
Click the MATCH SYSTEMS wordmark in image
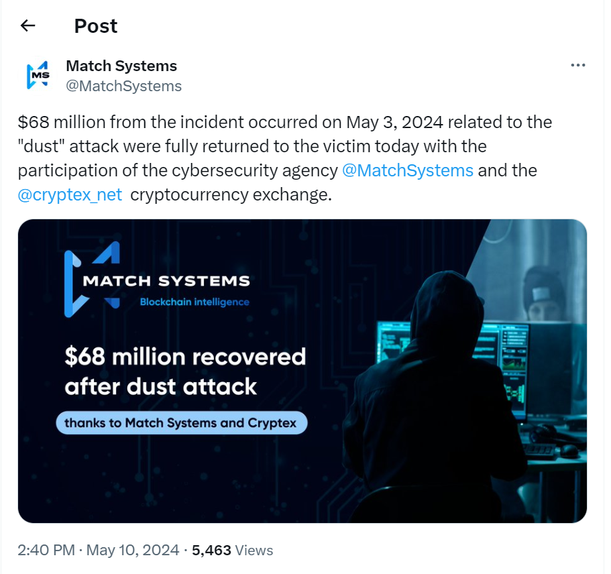coord(166,281)
